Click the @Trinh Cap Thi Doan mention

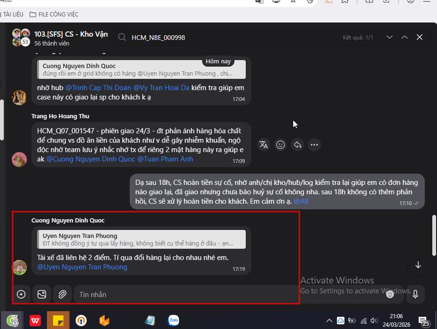pos(98,88)
